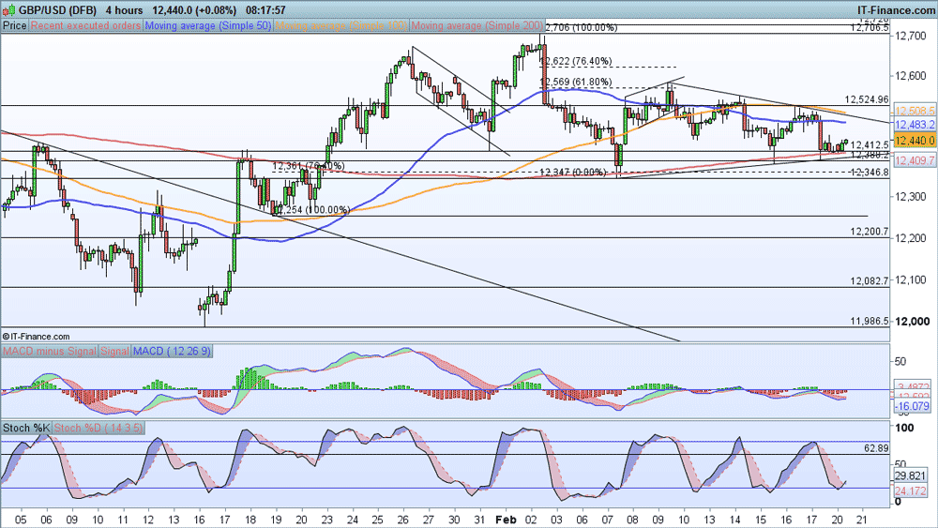Click the MACD minus Signal legend label
938x528 pixels.
(x=49, y=351)
